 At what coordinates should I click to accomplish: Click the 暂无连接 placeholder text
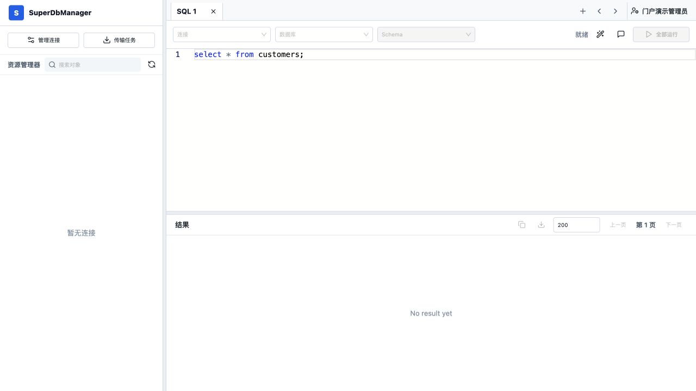click(82, 233)
